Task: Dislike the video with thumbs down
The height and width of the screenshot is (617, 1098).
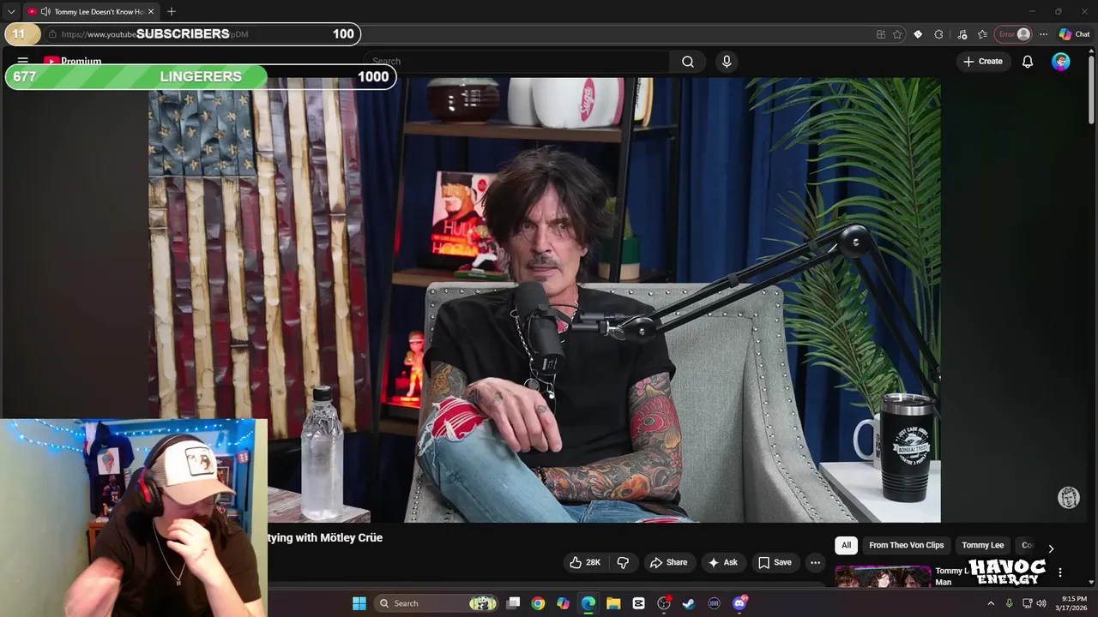Action: (624, 562)
